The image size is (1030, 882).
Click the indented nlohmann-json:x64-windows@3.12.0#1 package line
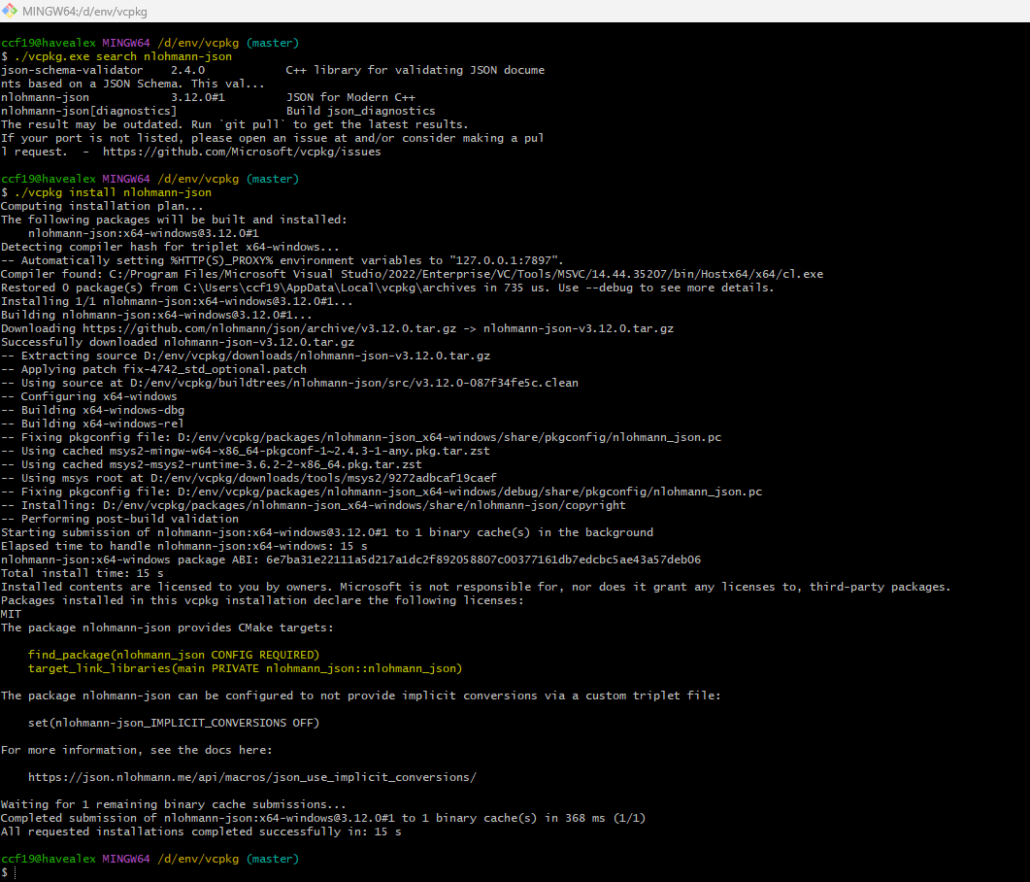(x=144, y=233)
